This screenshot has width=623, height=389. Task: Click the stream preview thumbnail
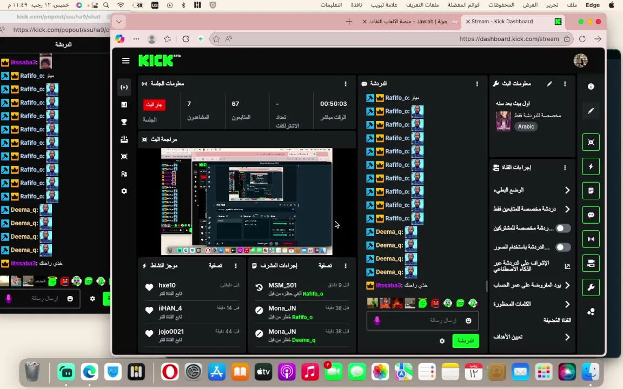coord(247,202)
